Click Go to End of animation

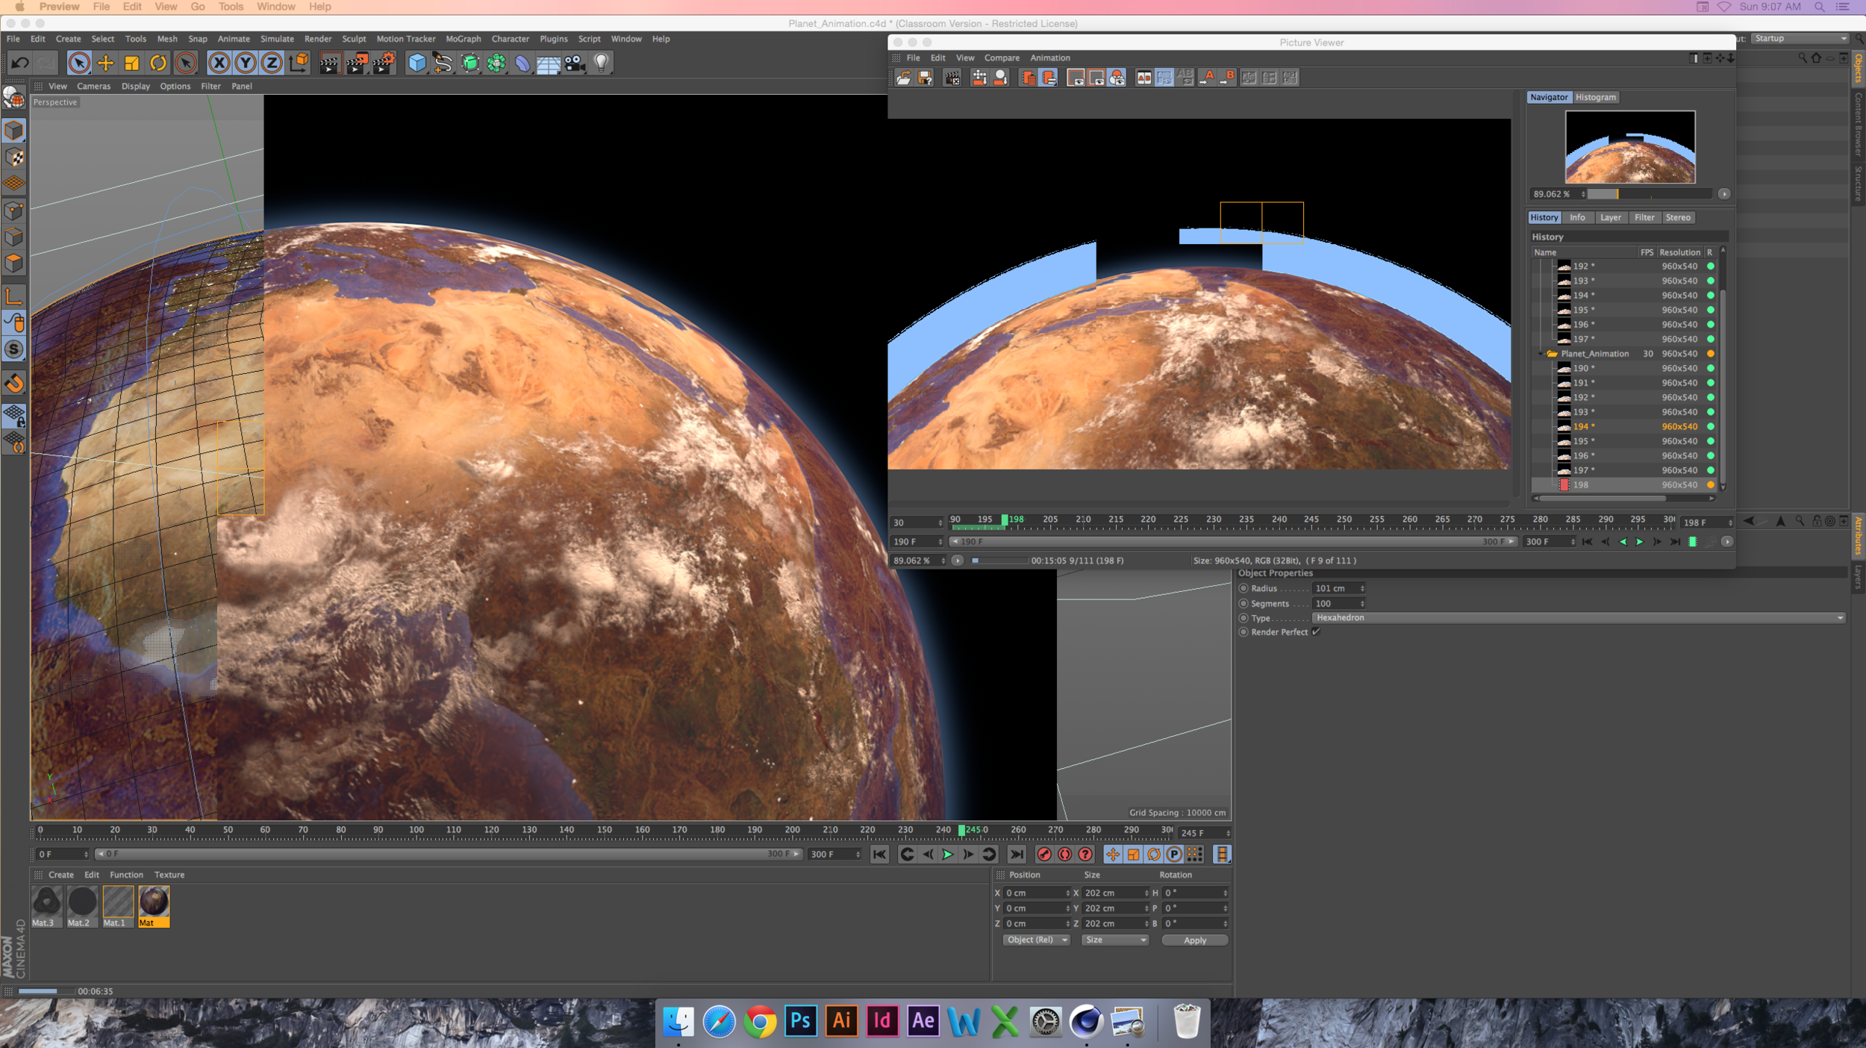point(1017,854)
